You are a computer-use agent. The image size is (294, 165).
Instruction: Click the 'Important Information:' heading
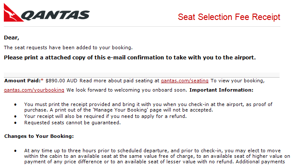[x=221, y=90]
